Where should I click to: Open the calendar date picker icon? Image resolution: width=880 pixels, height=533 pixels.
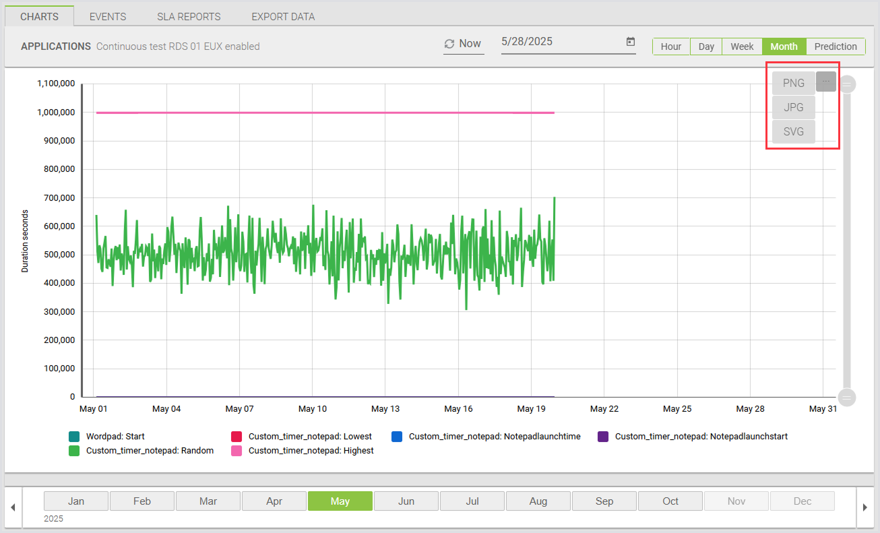631,42
